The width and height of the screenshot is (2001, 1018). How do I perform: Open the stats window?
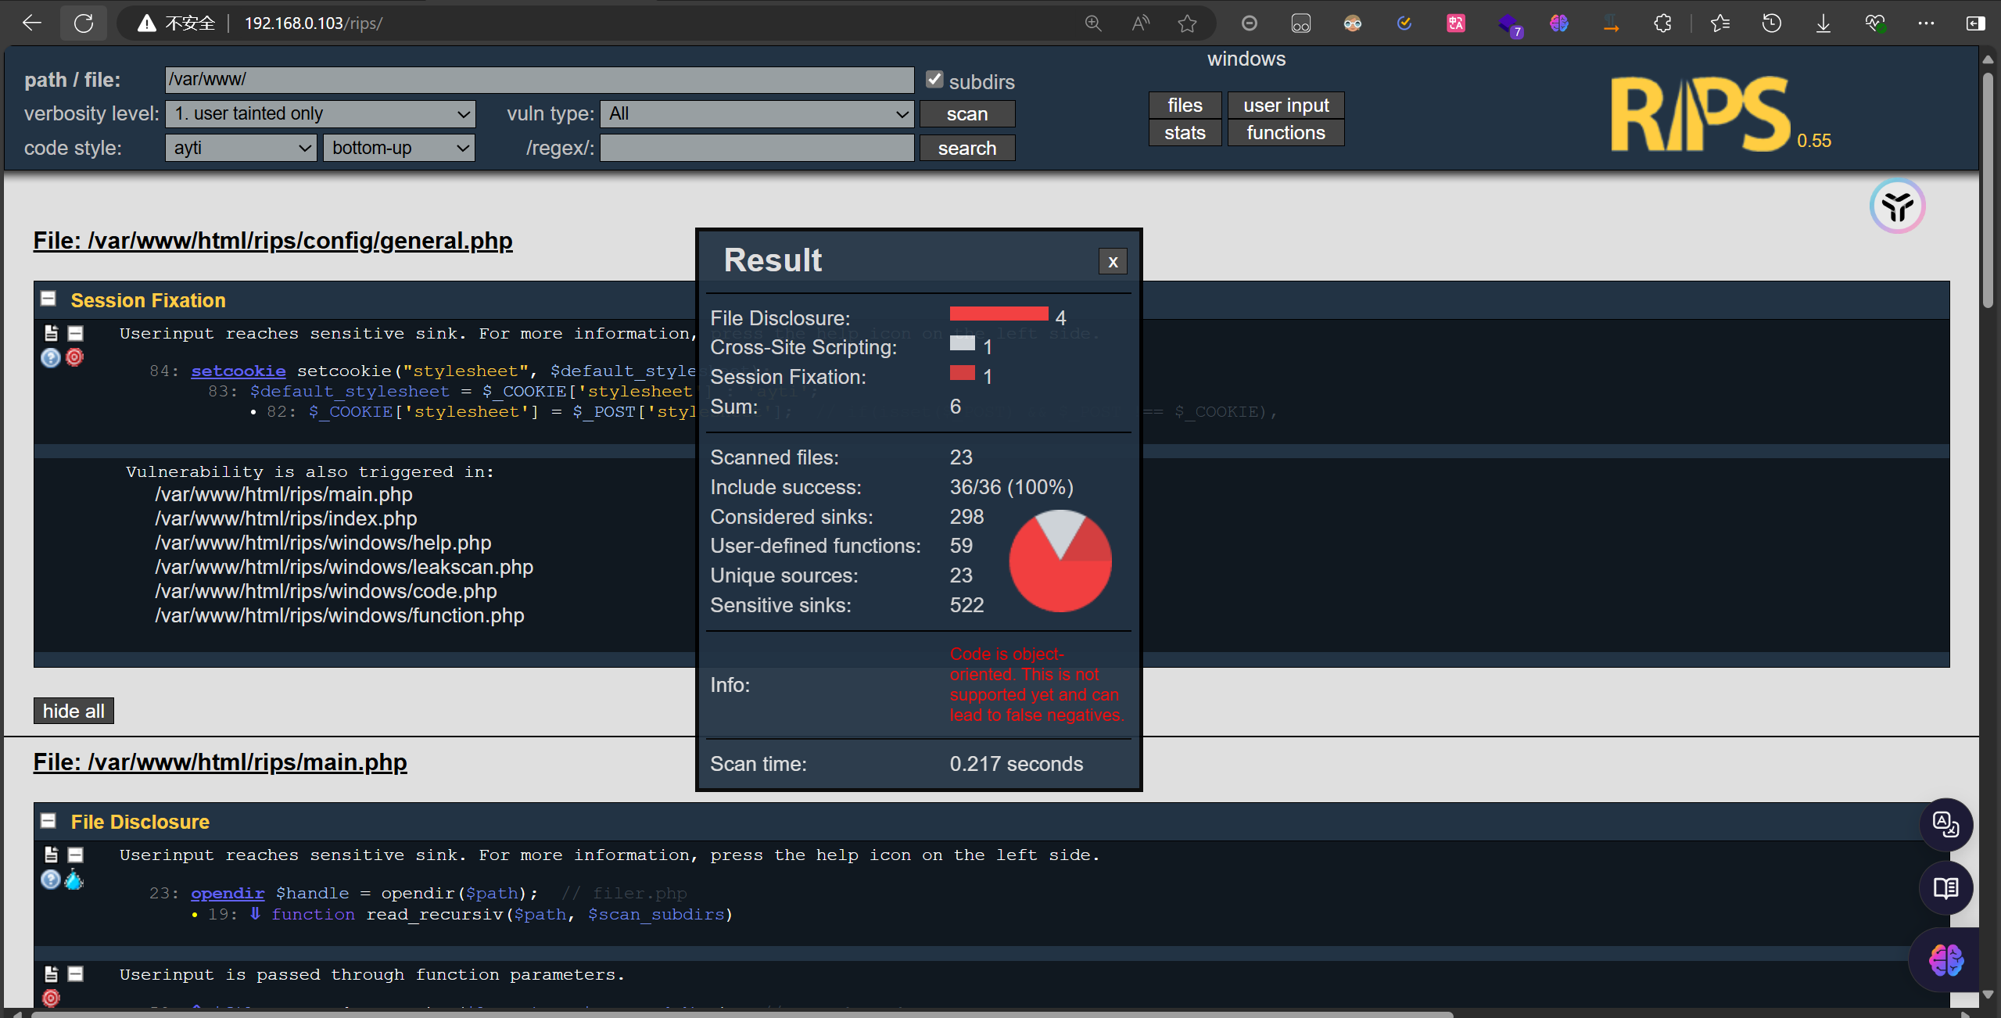point(1185,133)
